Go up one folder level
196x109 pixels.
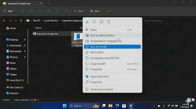21,21
